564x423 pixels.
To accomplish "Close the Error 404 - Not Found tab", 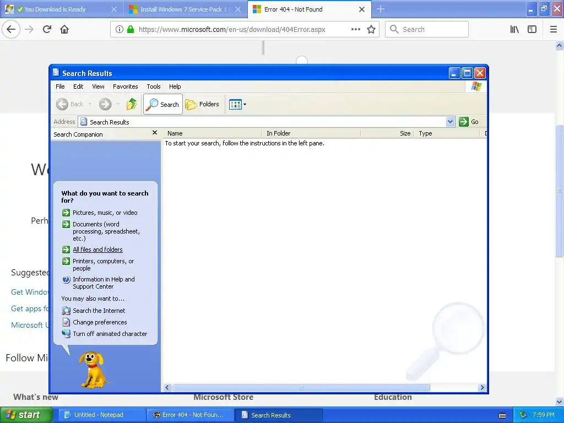I will click(362, 9).
